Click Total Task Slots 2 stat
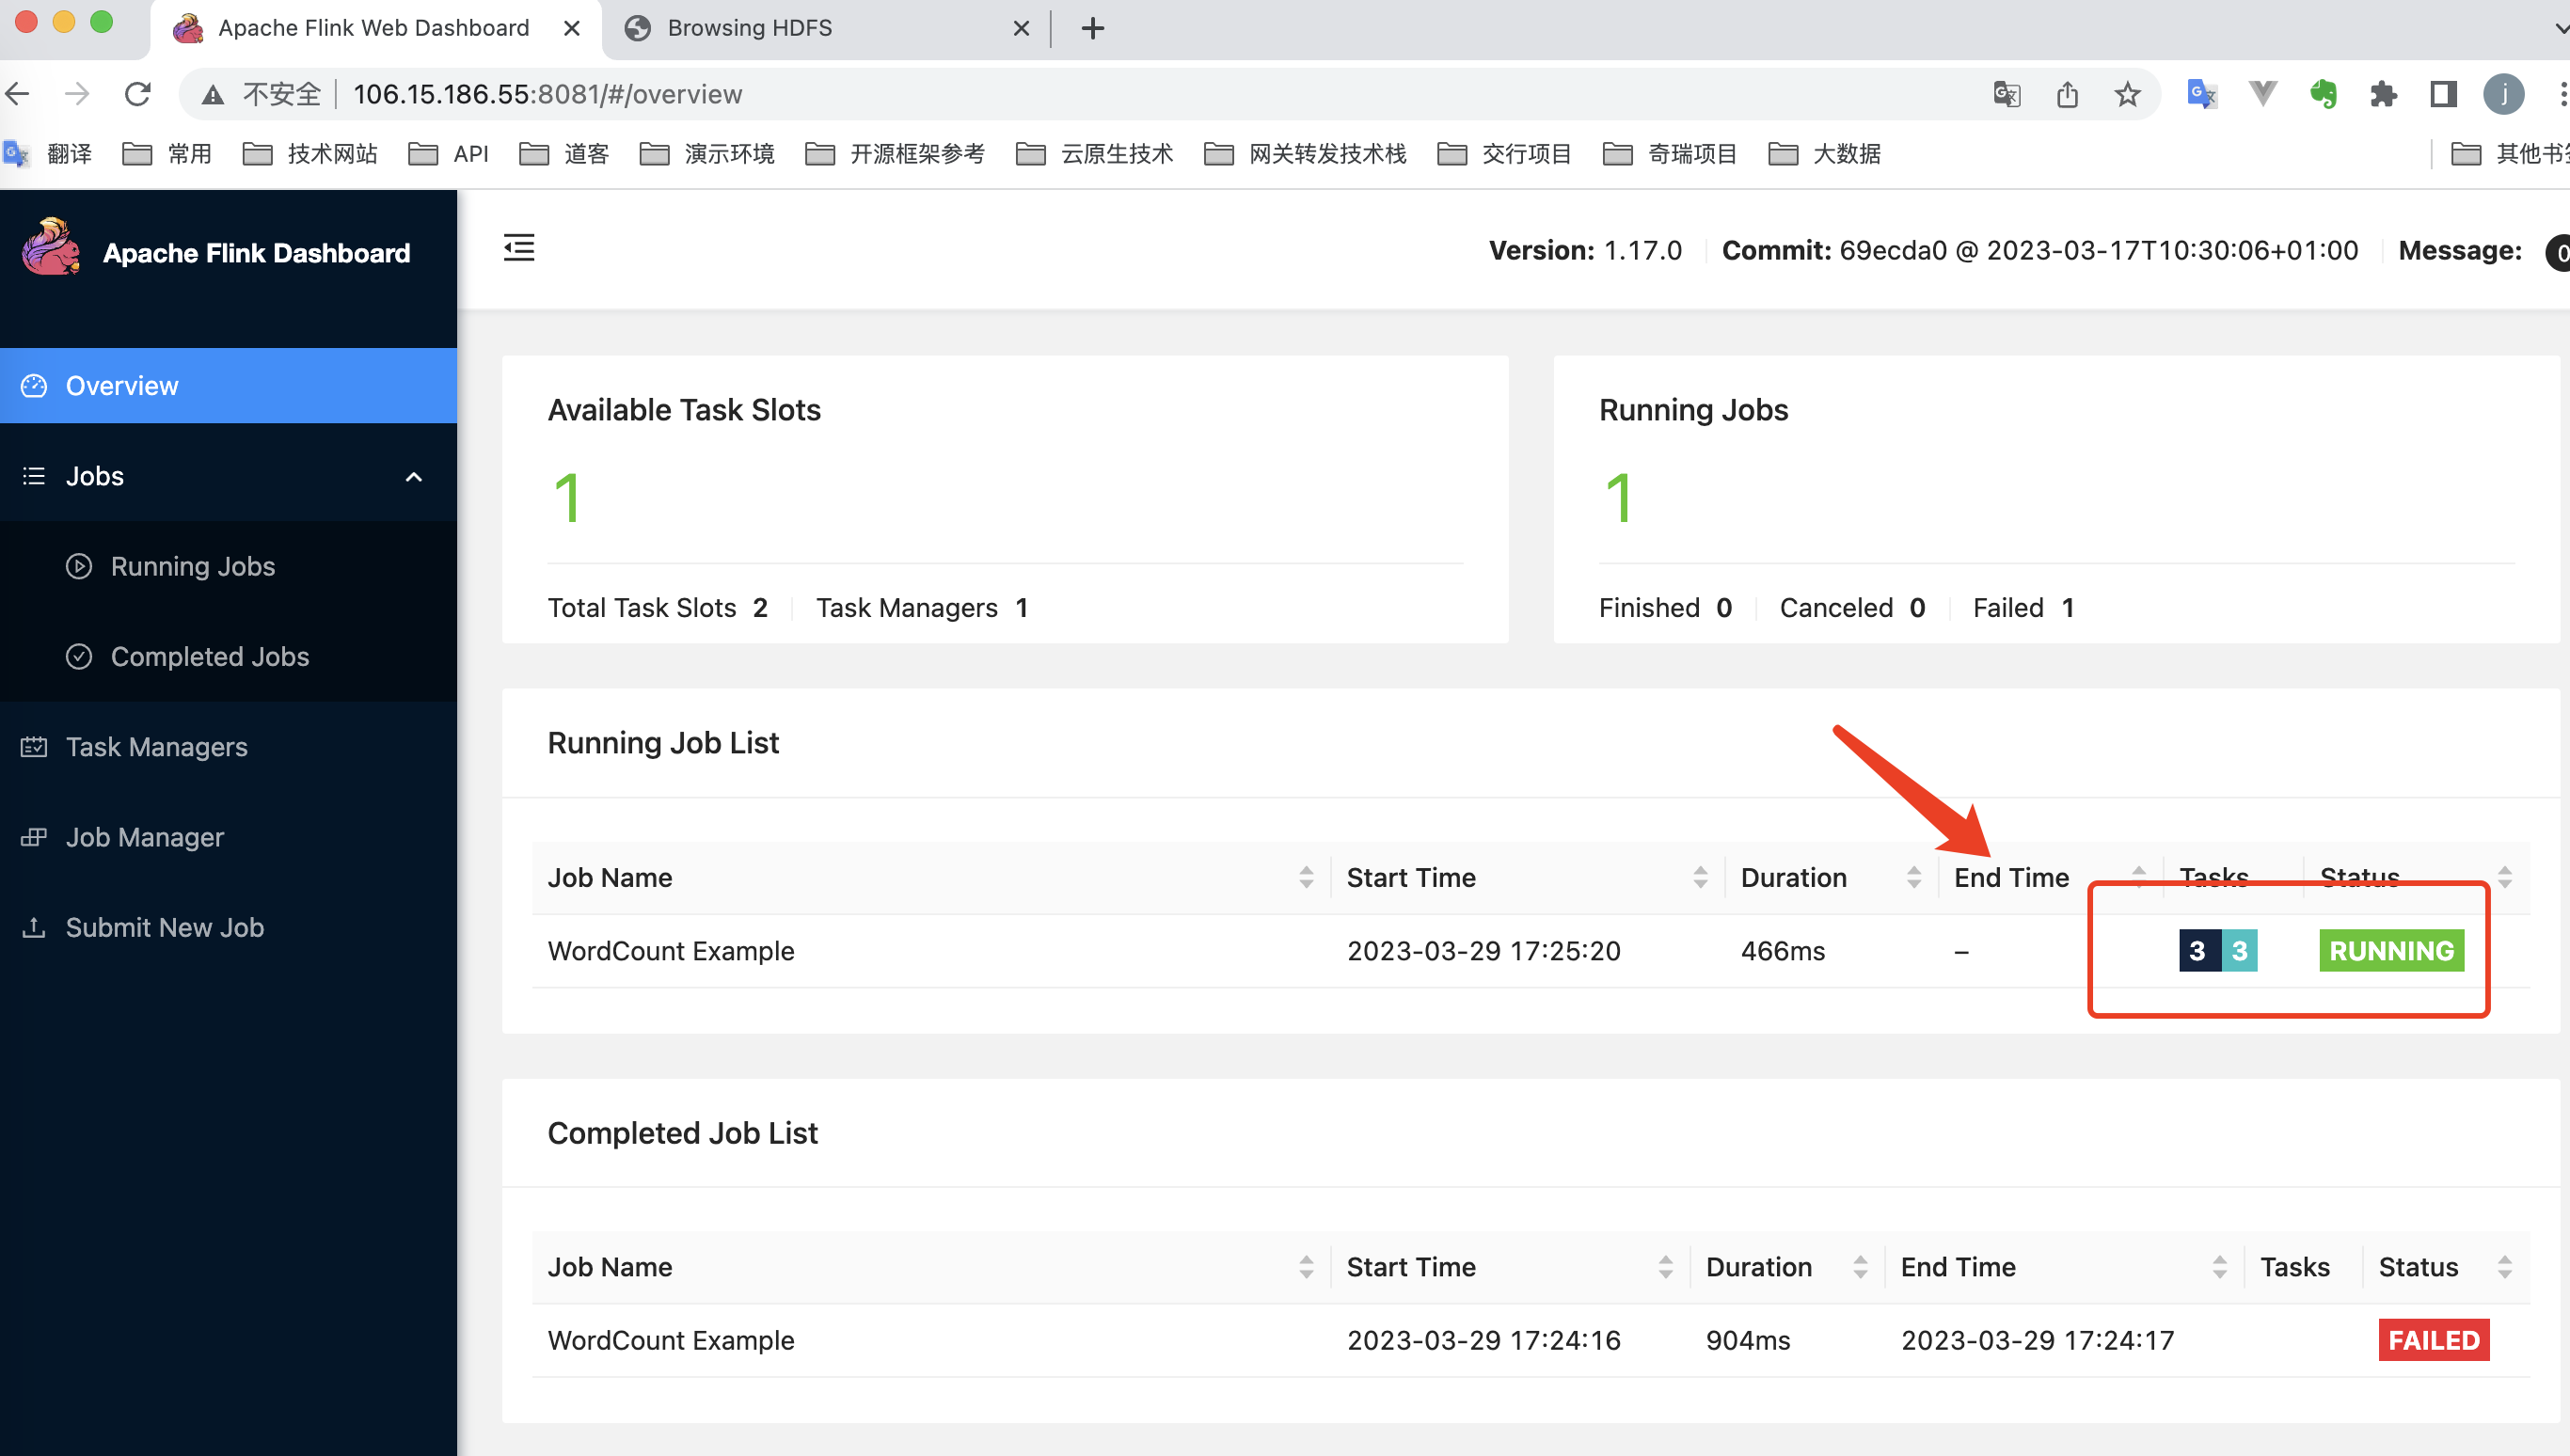 pos(657,608)
